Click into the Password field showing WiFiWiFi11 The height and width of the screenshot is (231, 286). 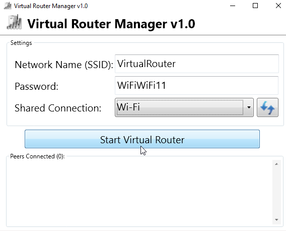pos(196,86)
